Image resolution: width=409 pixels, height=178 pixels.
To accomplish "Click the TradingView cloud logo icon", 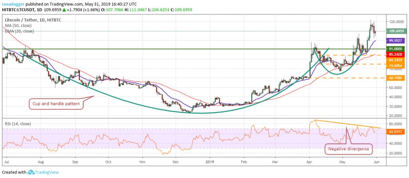I will [31, 172].
